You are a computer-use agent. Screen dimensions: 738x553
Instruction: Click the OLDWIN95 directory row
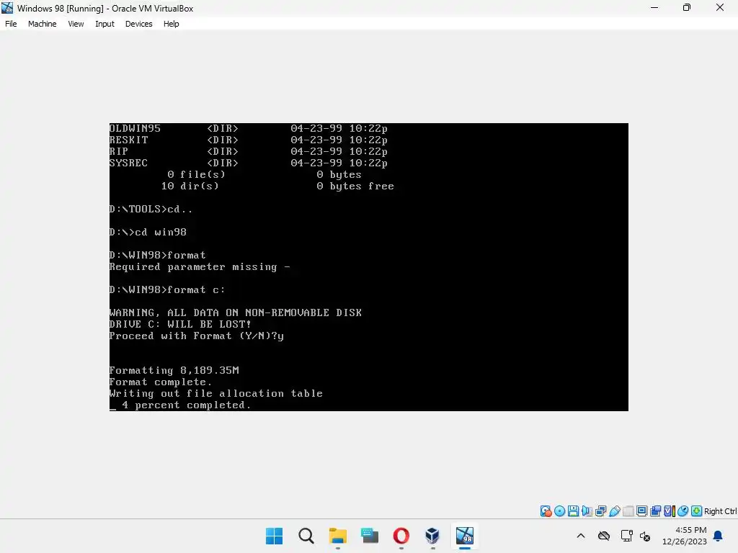[249, 128]
